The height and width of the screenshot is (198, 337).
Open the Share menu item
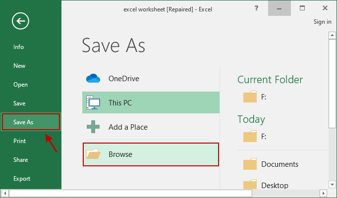click(21, 160)
